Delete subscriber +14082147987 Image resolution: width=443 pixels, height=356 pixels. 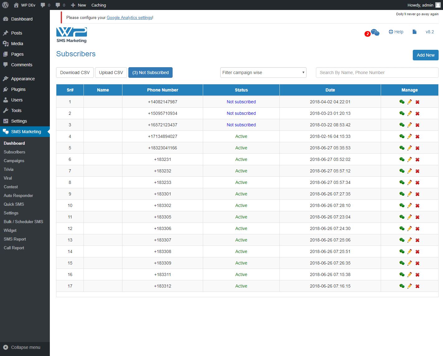click(417, 102)
